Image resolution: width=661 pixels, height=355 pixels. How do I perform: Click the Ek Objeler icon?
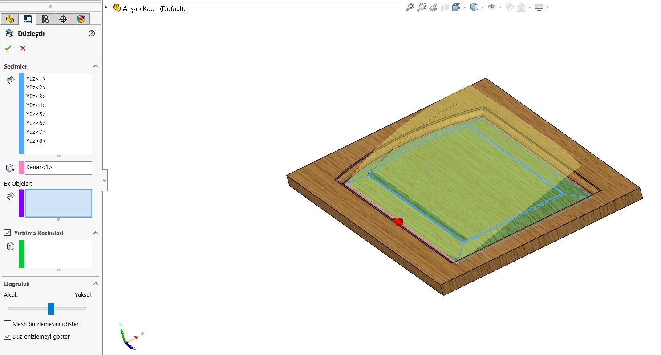(x=10, y=196)
